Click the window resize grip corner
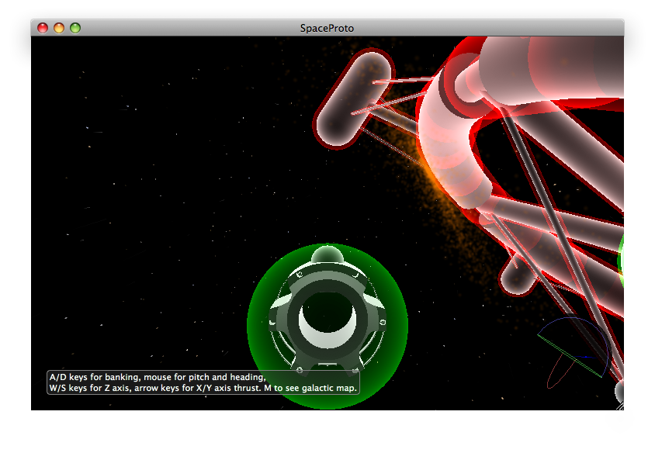Screen dimensions: 655x453 click(x=620, y=406)
